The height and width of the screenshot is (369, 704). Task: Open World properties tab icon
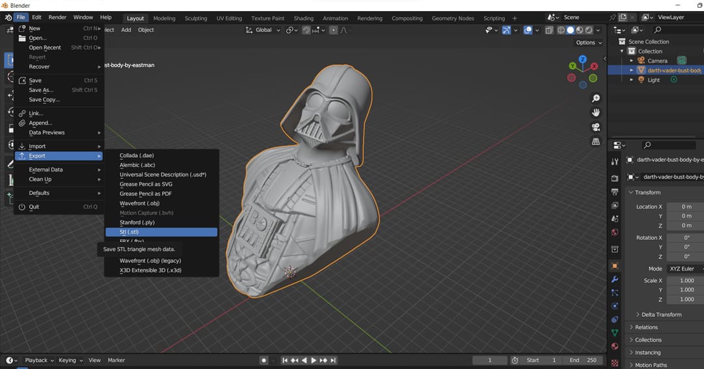tap(615, 232)
